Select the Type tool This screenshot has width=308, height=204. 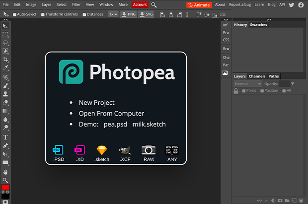click(x=5, y=137)
